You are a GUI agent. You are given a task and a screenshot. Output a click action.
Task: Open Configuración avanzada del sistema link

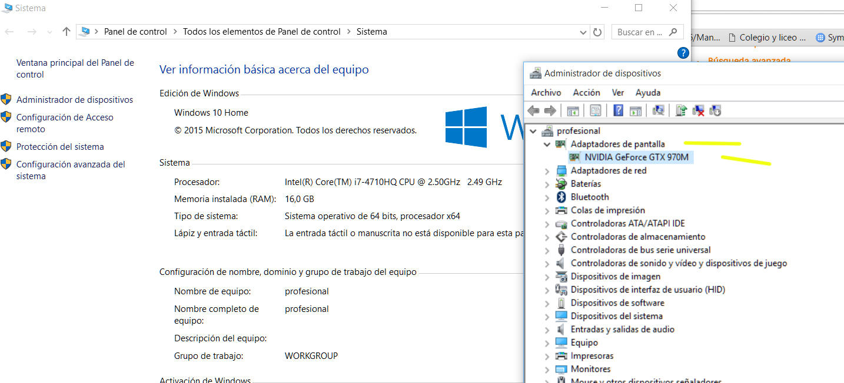click(x=71, y=170)
